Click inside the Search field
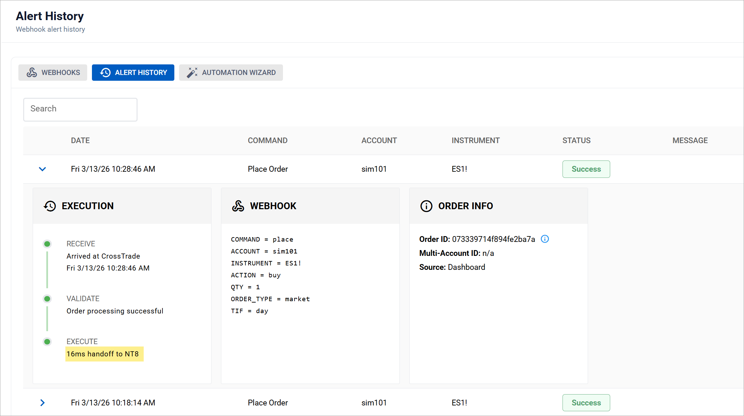 80,109
